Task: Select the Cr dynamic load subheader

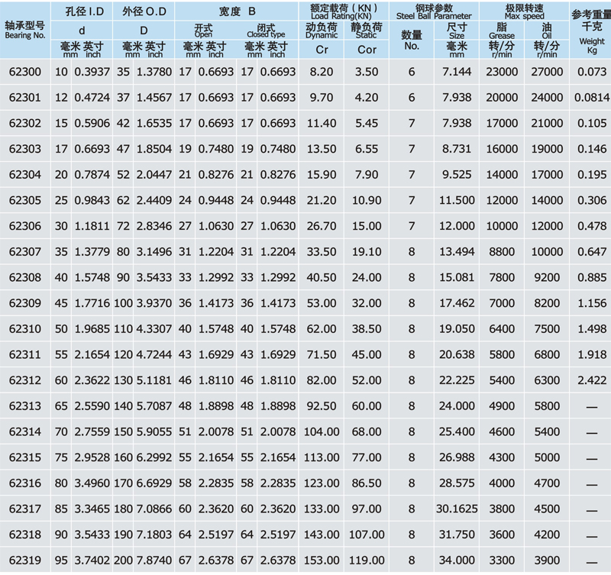Action: pyautogui.click(x=321, y=49)
